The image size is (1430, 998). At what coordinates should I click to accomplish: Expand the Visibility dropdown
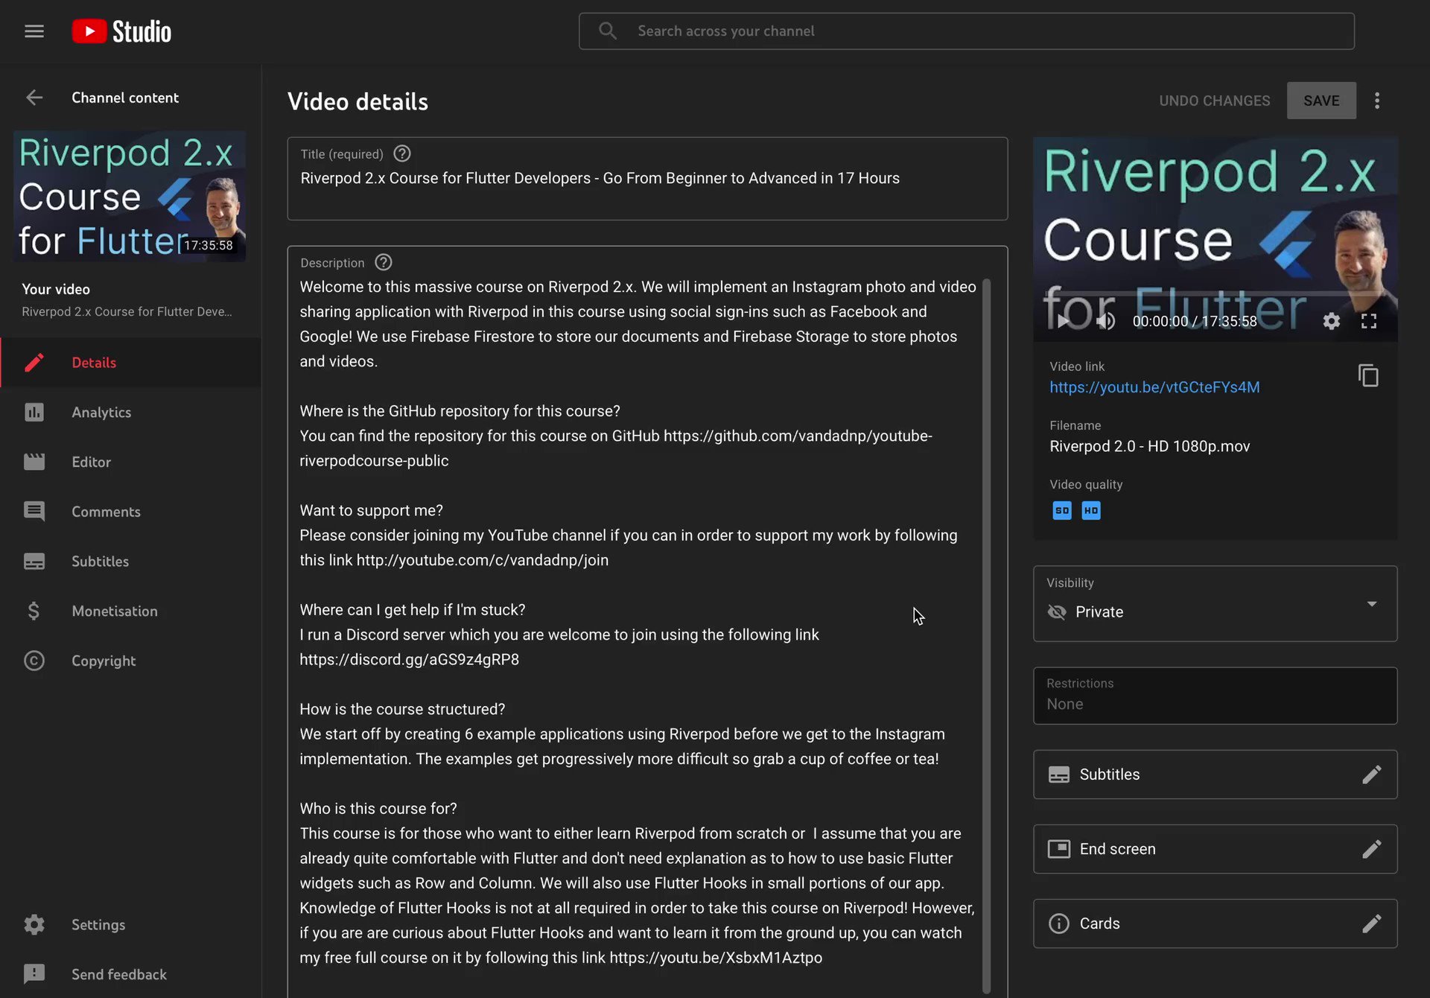pos(1372,604)
